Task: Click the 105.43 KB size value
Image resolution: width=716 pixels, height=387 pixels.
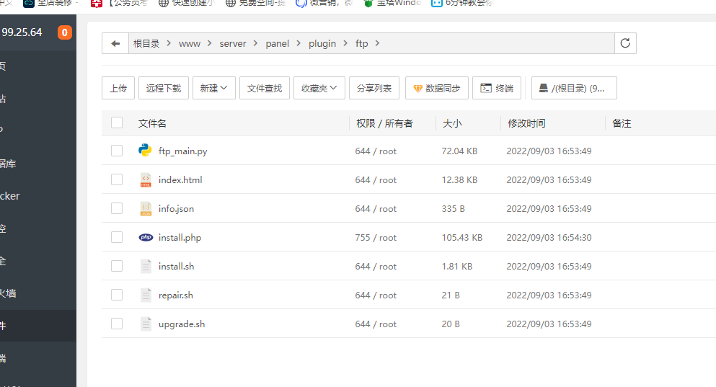Action: click(461, 237)
